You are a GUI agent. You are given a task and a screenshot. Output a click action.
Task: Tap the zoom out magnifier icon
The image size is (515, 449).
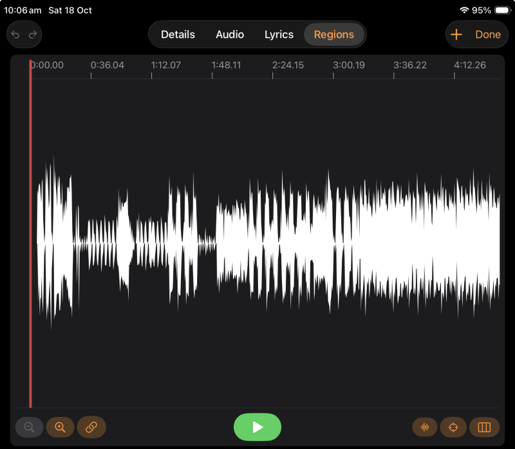pyautogui.click(x=29, y=427)
